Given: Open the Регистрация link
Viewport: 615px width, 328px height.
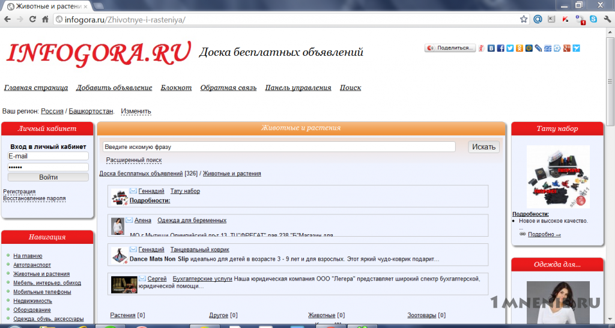Looking at the screenshot, I should [19, 192].
